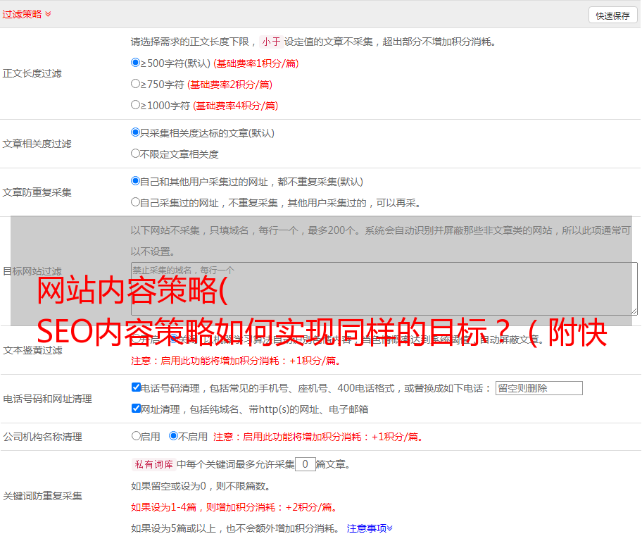Select 只采集相关度达标的文章 option
This screenshot has width=642, height=541.
tap(135, 132)
